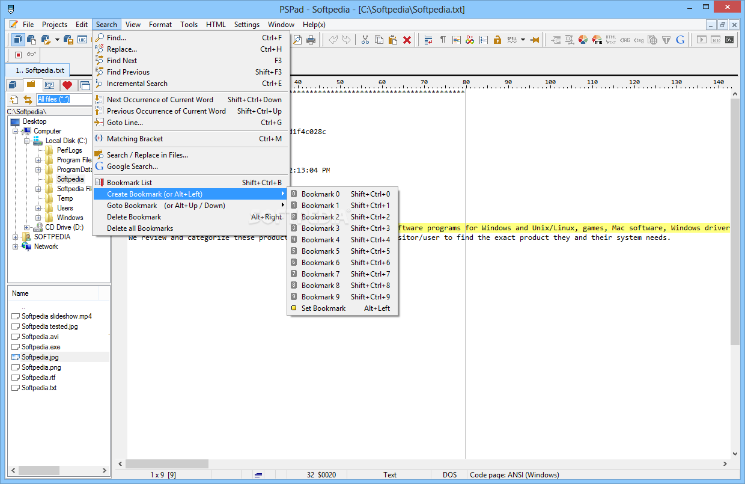Click the Save file toolbar icon

coord(68,40)
